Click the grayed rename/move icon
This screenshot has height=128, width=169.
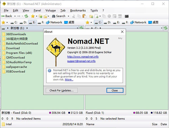(114, 16)
